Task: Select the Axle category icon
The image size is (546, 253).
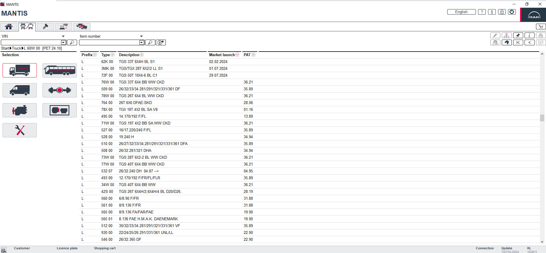Action: (60, 90)
